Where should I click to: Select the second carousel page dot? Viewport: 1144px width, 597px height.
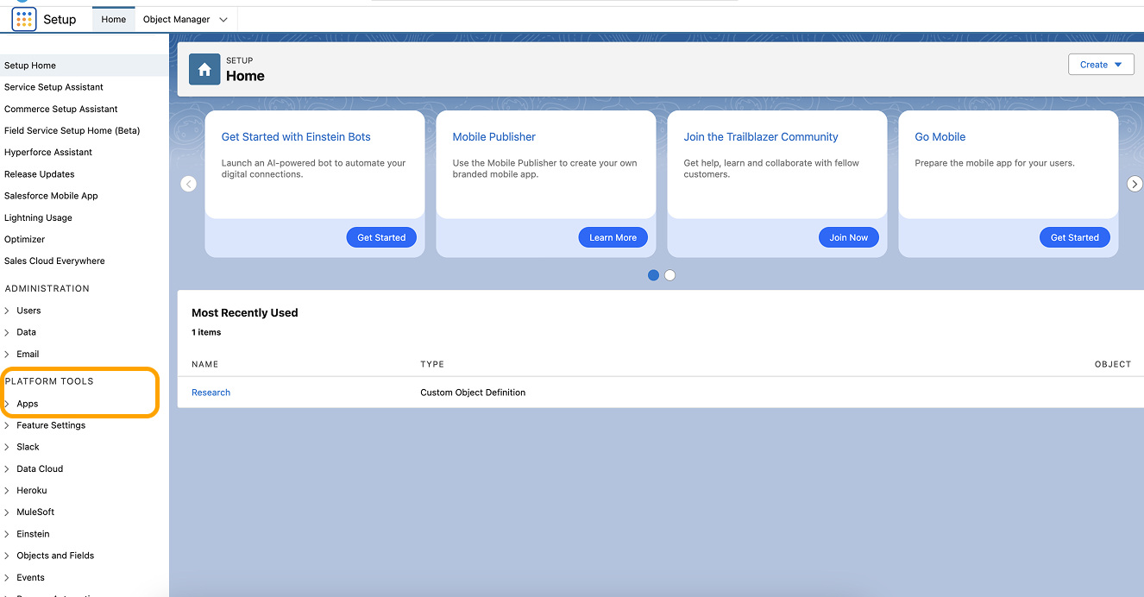pyautogui.click(x=669, y=275)
